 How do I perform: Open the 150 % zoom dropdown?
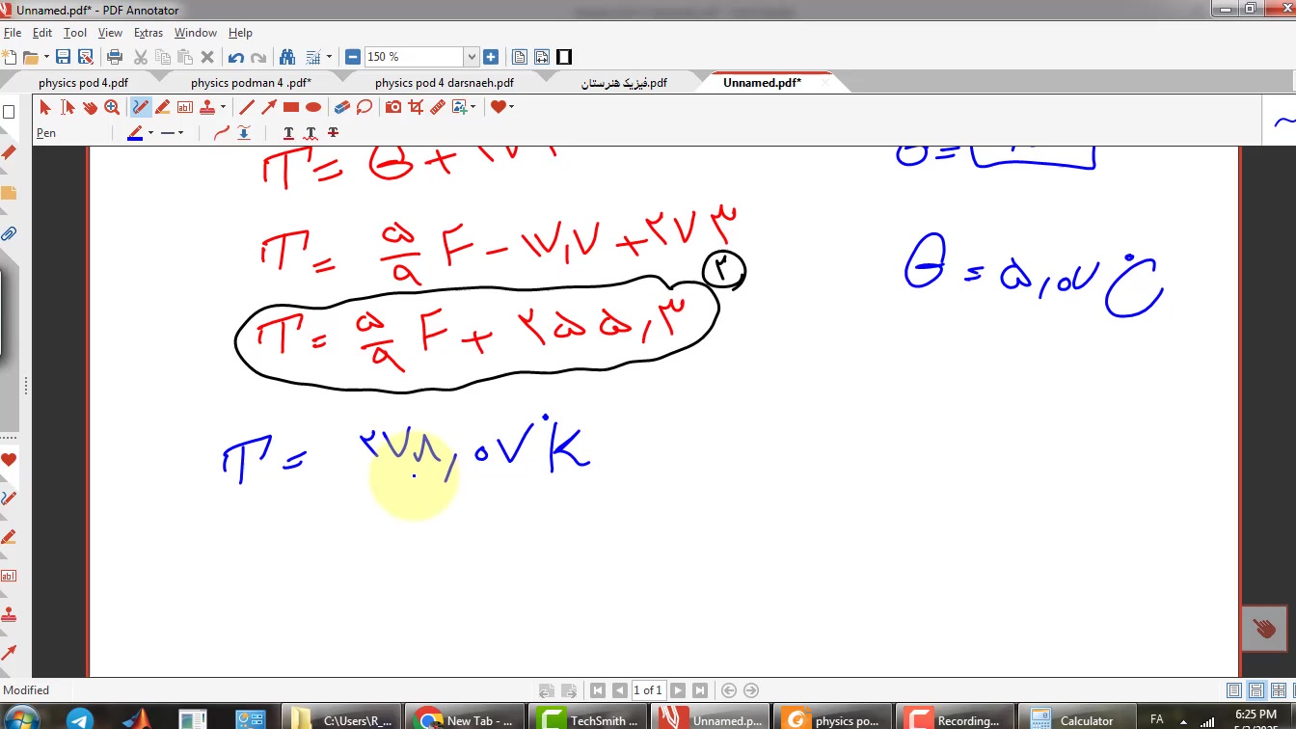click(x=472, y=57)
